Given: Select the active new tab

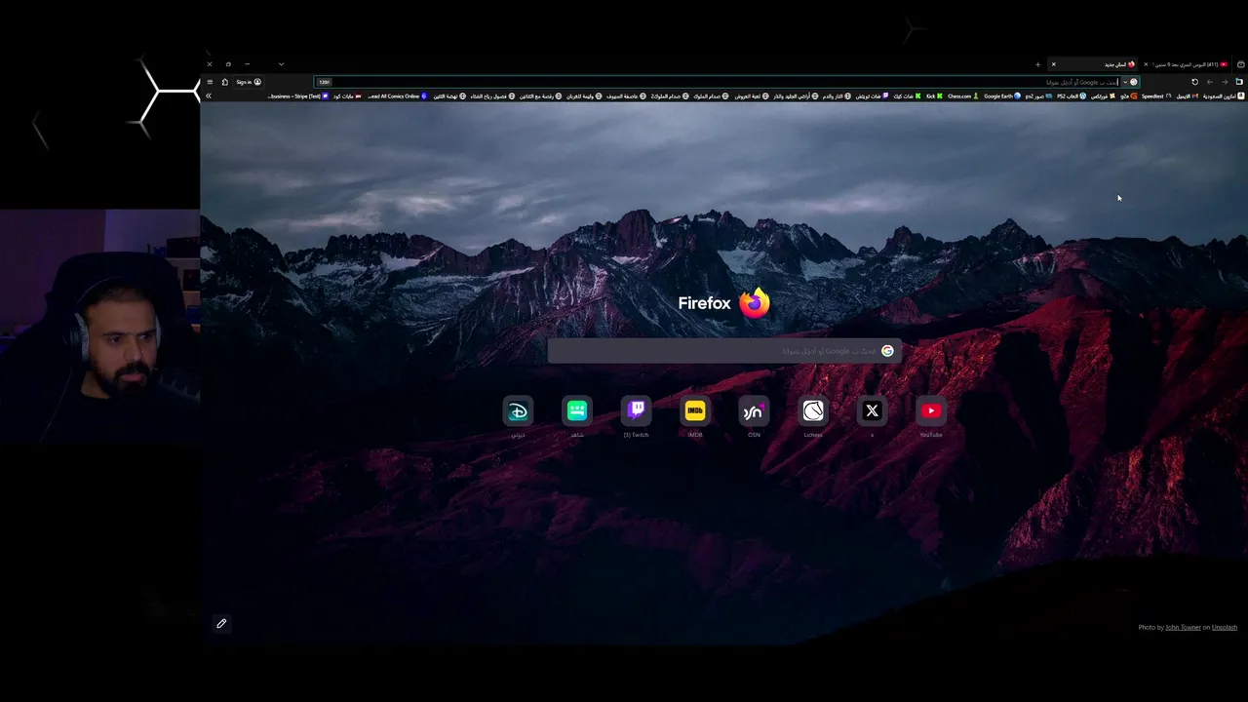Looking at the screenshot, I should pyautogui.click(x=1093, y=64).
